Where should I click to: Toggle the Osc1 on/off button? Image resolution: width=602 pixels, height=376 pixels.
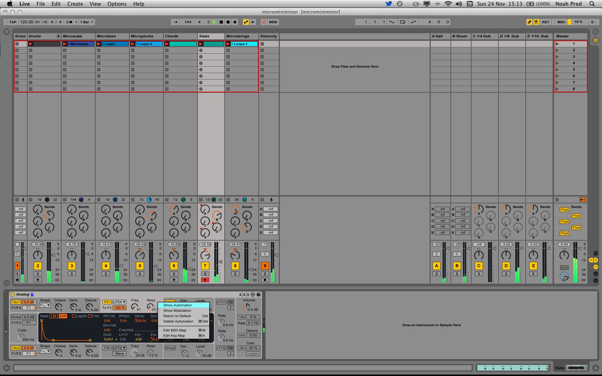point(16,302)
